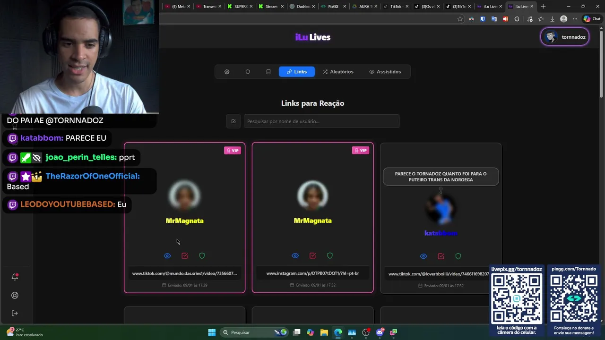
Task: Open the Bitwarden shield extension icon
Action: coord(483,19)
